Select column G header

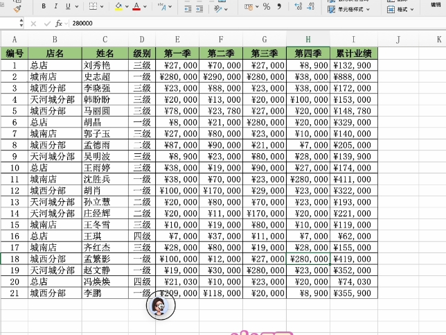265,40
